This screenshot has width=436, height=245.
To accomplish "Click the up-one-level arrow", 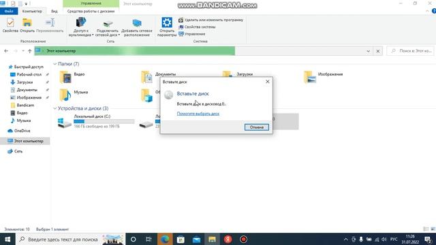I will (x=30, y=51).
